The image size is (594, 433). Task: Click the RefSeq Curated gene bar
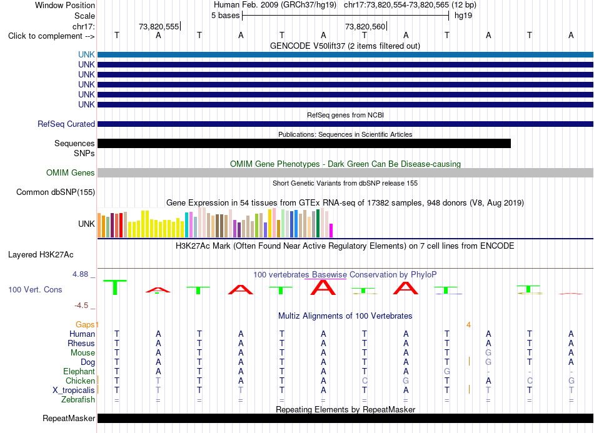(345, 124)
